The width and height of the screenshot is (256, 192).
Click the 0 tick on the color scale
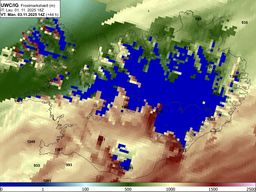[2, 189]
